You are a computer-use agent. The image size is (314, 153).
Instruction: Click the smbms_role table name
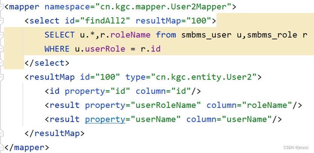click(272, 35)
